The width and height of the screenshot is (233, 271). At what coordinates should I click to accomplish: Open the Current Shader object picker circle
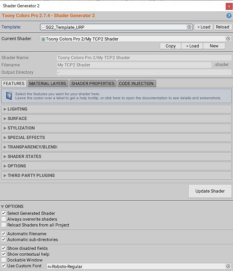point(228,39)
